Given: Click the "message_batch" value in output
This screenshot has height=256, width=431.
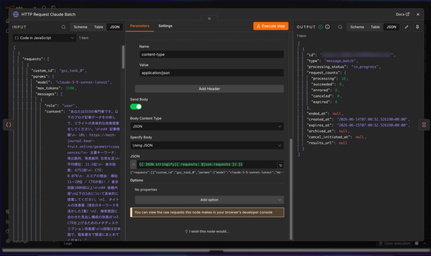Looking at the screenshot, I should pyautogui.click(x=340, y=61).
